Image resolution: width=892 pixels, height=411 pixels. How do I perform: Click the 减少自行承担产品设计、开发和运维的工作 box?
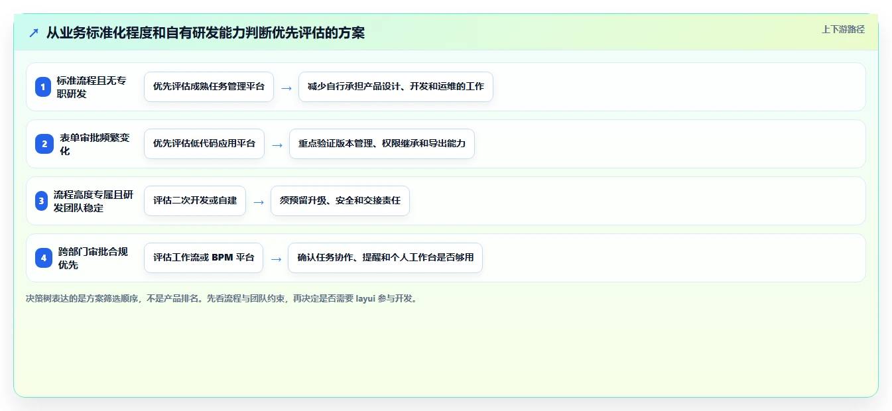[396, 87]
